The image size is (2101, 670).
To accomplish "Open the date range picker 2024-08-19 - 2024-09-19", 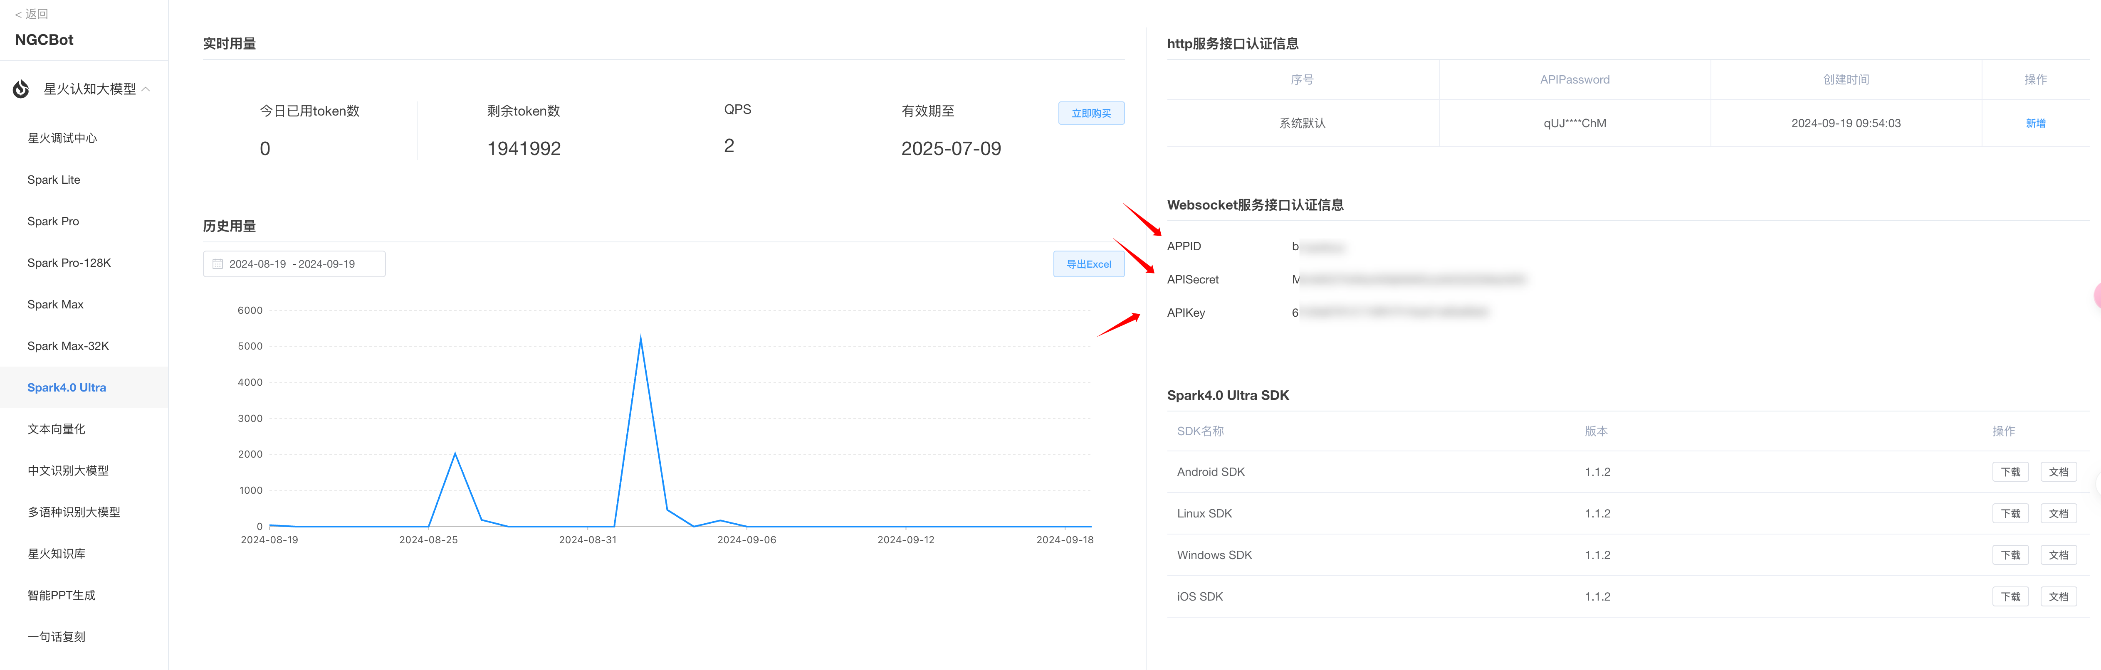I will pos(294,264).
